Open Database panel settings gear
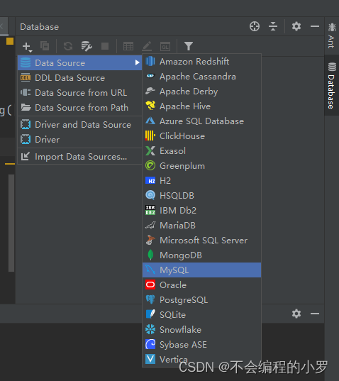This screenshot has height=381, width=339. click(296, 26)
